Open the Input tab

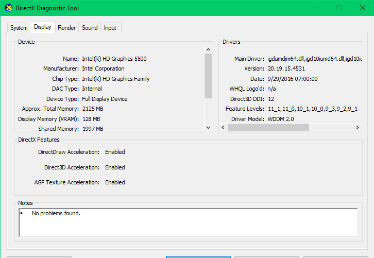[110, 28]
